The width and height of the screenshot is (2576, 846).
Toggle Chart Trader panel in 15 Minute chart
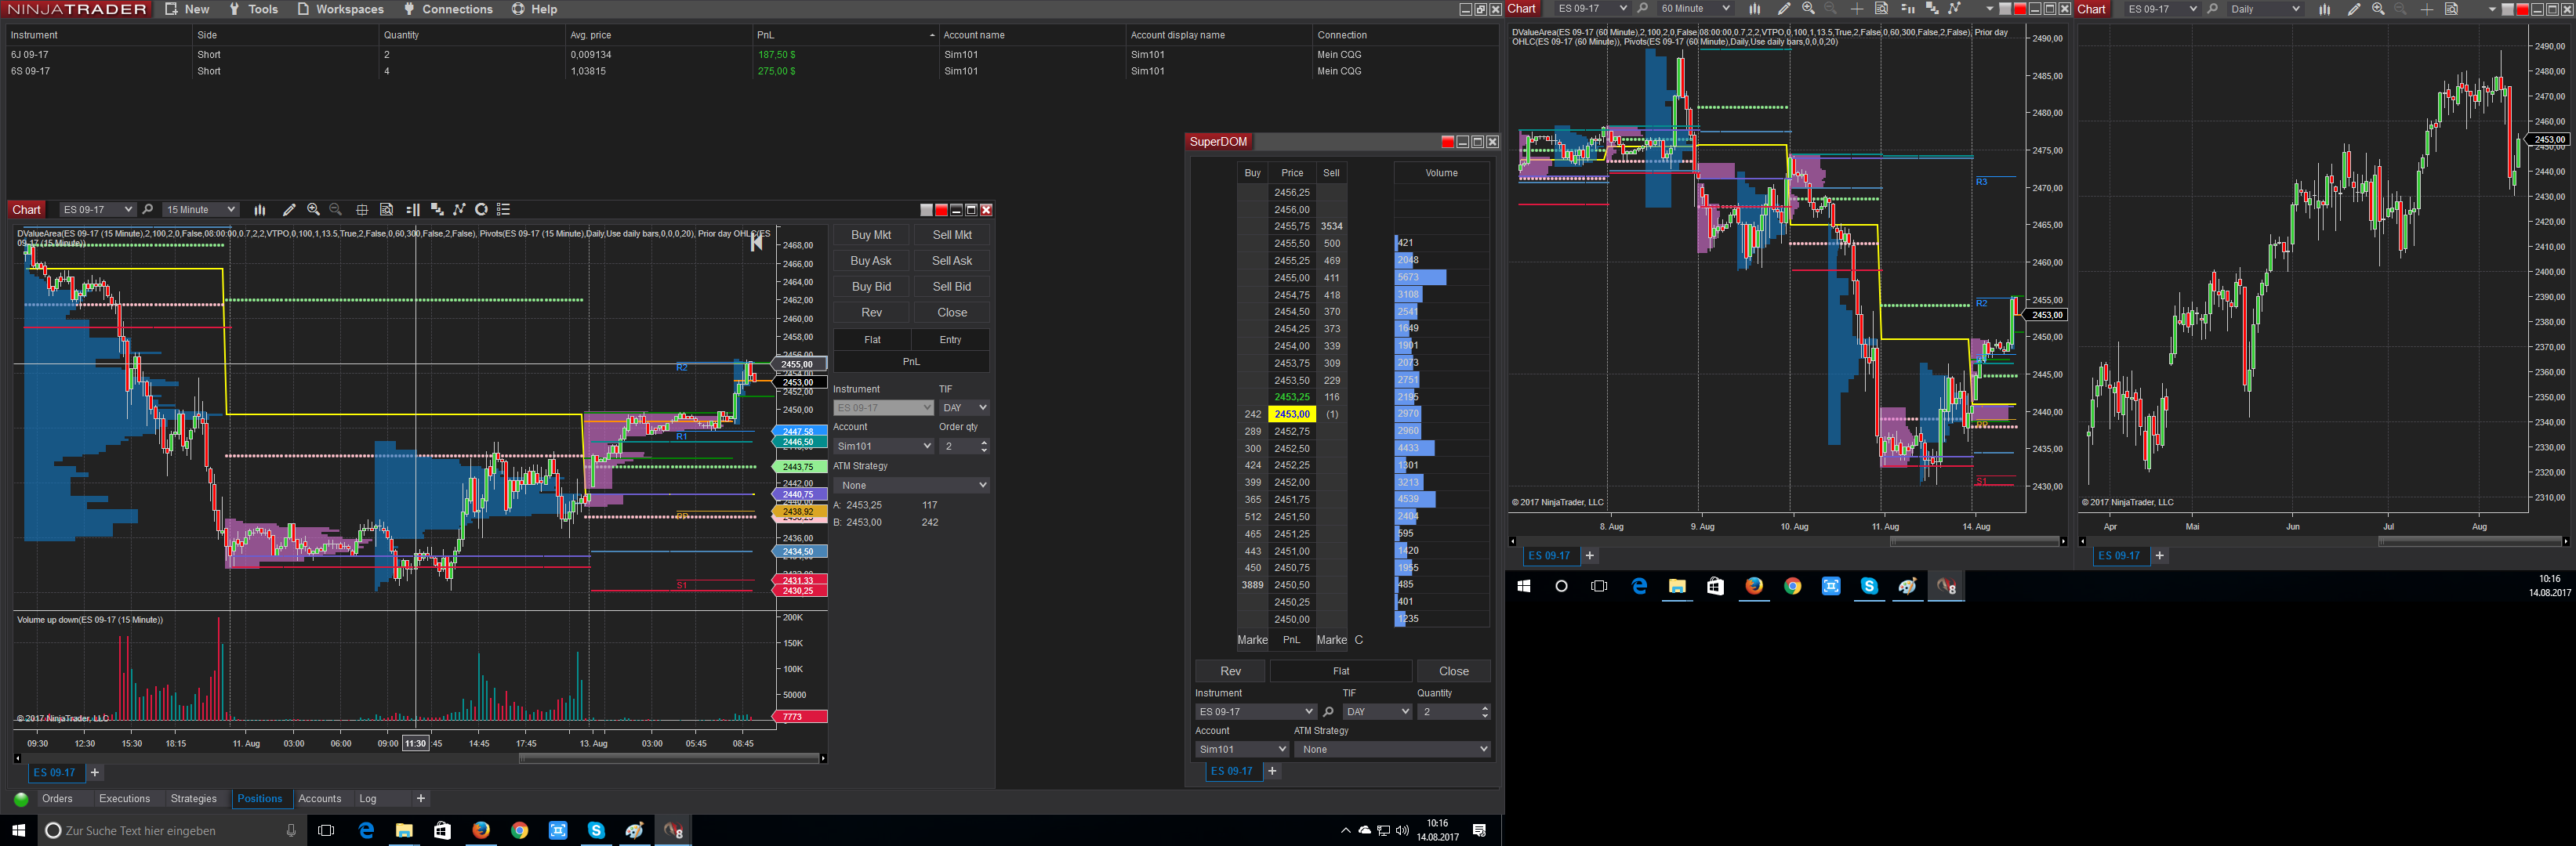pyautogui.click(x=413, y=210)
